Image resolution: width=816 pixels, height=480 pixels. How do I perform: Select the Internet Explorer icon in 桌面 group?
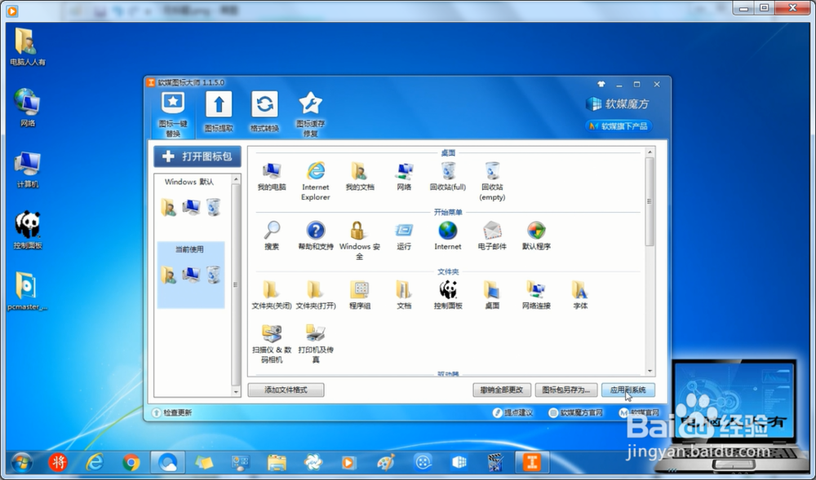point(315,181)
